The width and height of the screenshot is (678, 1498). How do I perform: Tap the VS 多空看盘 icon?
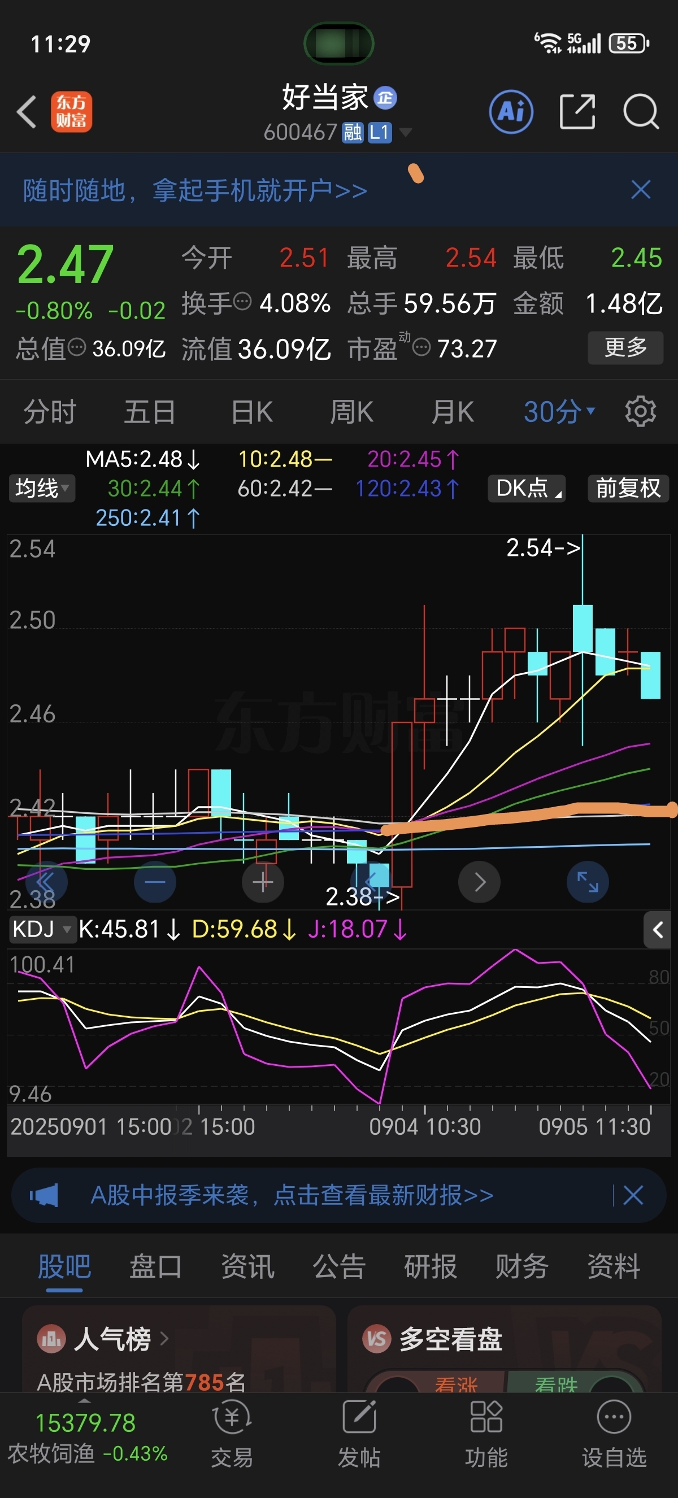[x=377, y=1339]
